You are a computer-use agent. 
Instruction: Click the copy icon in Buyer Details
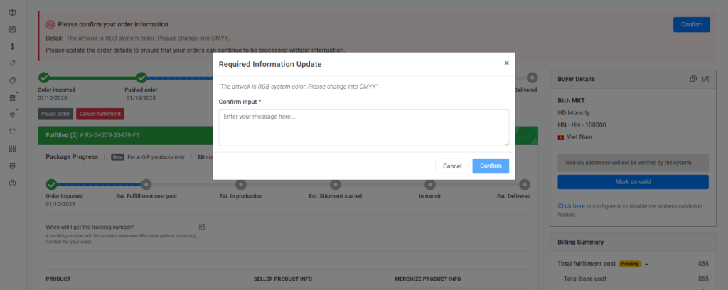[693, 79]
